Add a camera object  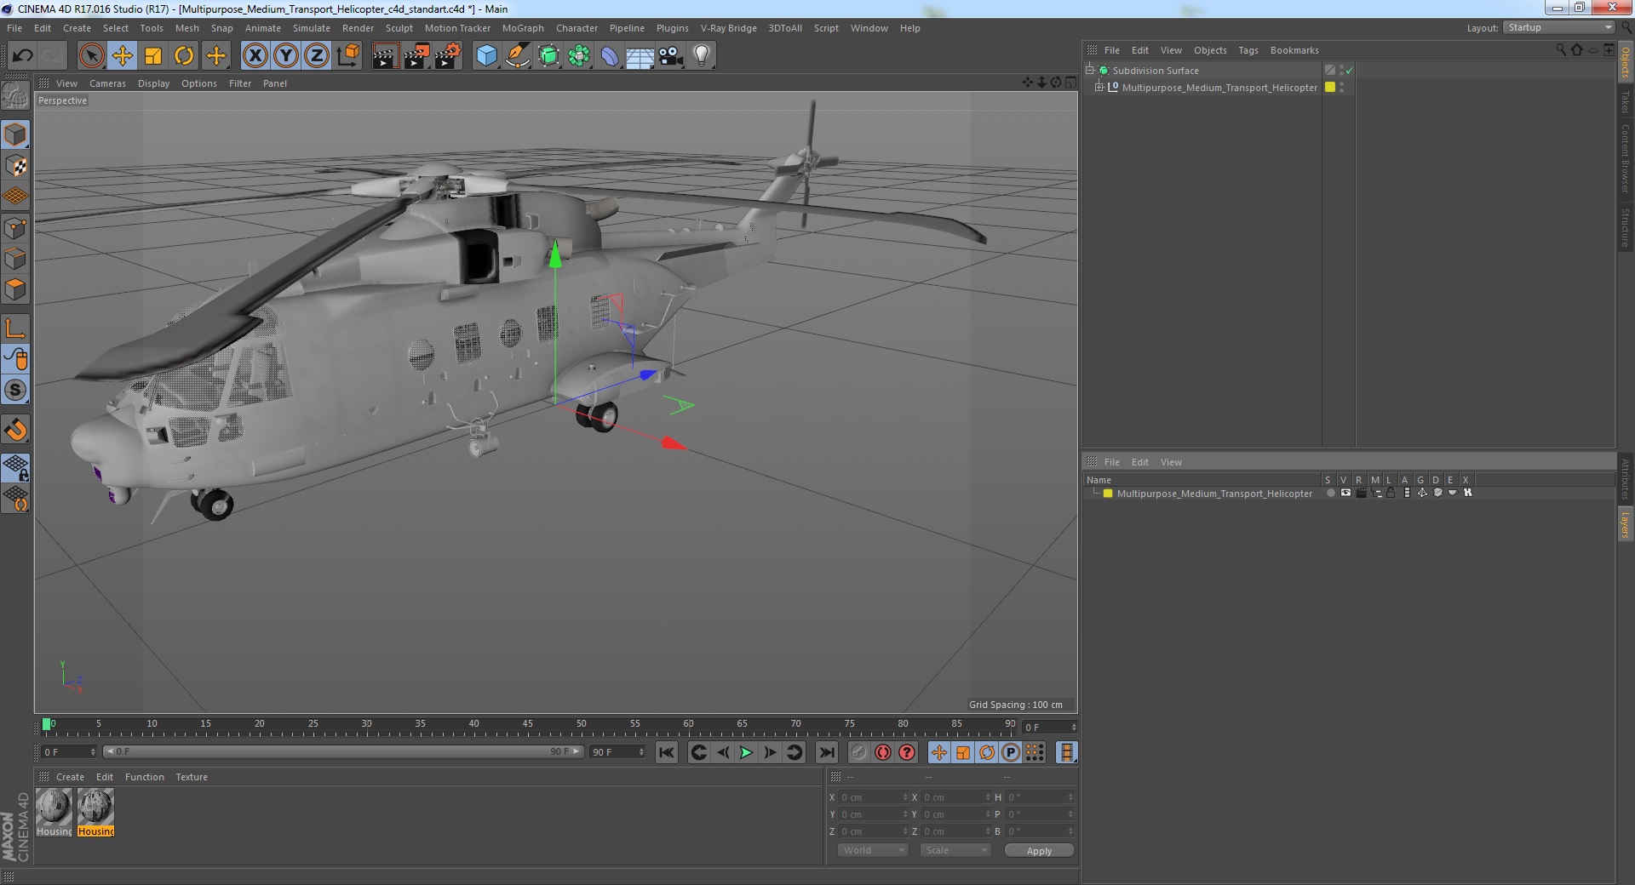tap(670, 56)
